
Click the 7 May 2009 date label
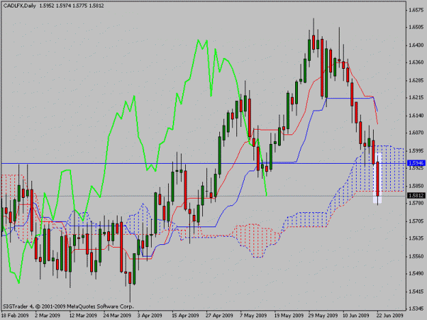253,315
